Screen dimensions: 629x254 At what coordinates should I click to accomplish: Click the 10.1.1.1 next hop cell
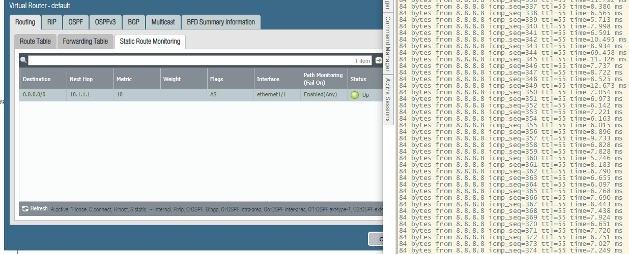click(x=90, y=95)
